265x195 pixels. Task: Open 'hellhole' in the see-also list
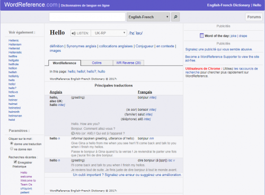coord(13,64)
